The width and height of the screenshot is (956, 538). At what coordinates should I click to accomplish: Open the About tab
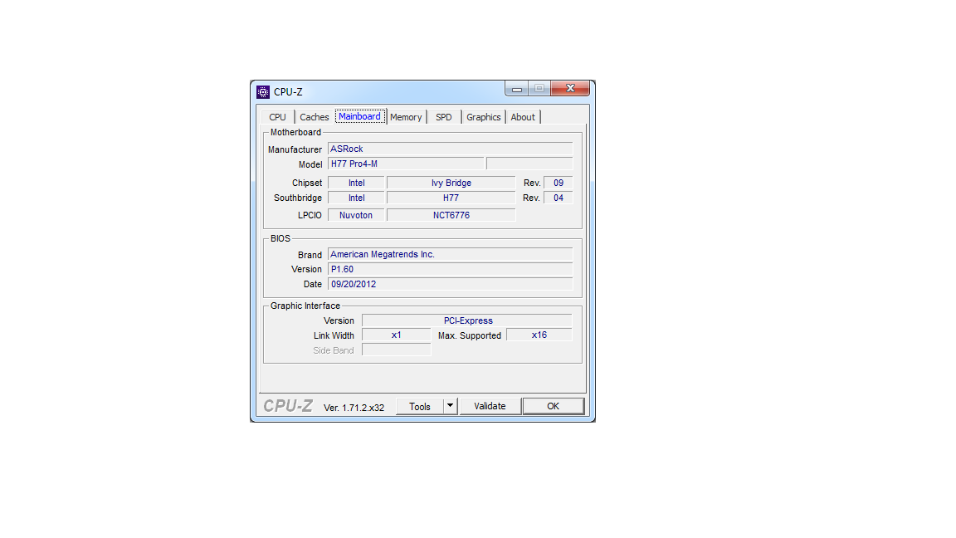click(x=523, y=117)
